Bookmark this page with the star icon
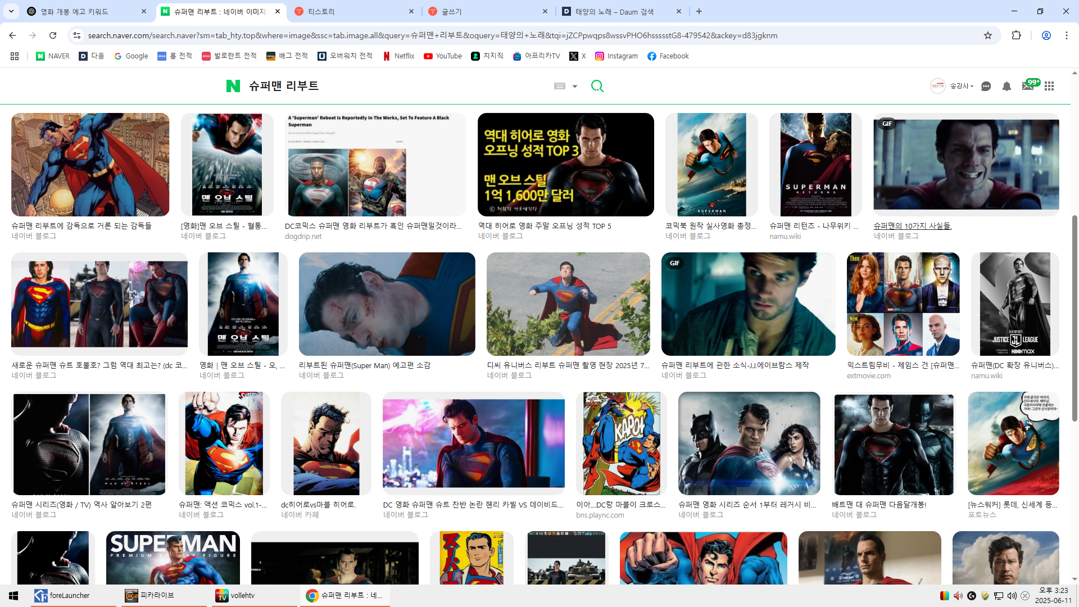The image size is (1079, 607). coord(988,35)
